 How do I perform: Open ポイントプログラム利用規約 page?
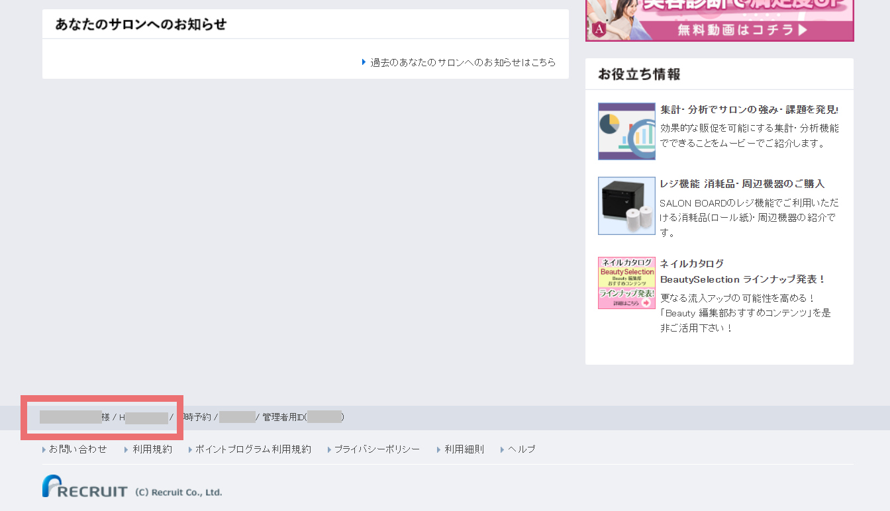[x=253, y=449]
